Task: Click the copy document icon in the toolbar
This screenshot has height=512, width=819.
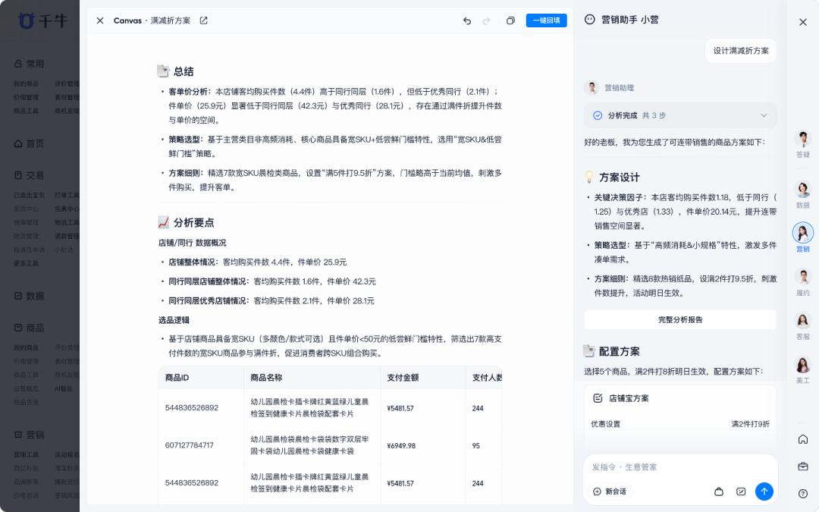Action: point(510,20)
